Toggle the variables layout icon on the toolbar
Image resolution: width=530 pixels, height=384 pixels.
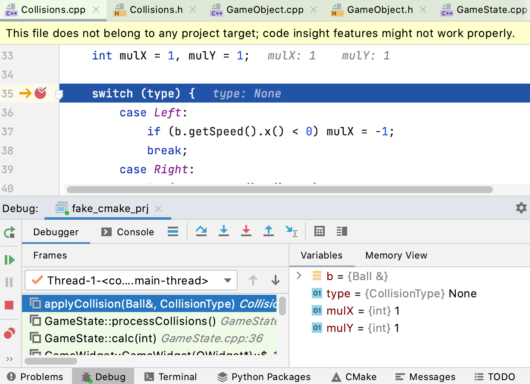342,231
